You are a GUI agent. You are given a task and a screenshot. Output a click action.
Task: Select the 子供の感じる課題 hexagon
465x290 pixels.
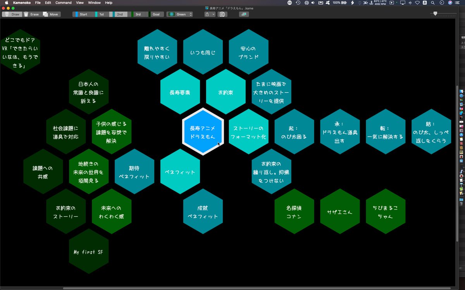[x=111, y=132]
